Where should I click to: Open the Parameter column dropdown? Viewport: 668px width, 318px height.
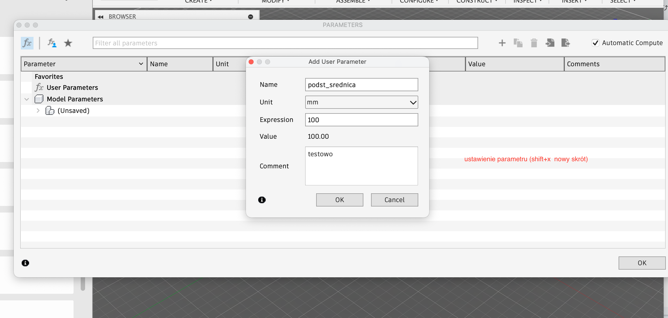point(141,64)
